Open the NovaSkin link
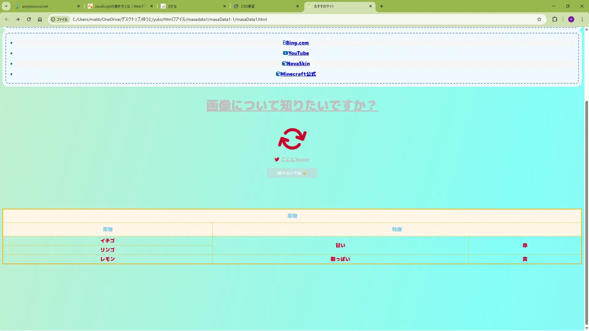 point(298,64)
